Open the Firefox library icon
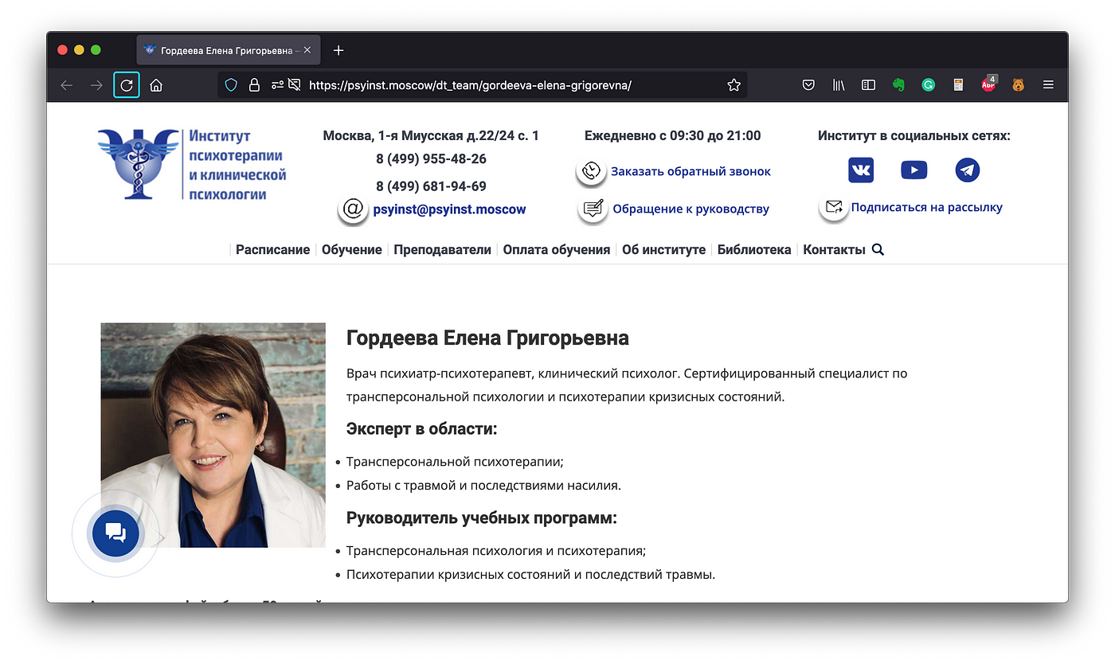The height and width of the screenshot is (664, 1115). click(839, 85)
